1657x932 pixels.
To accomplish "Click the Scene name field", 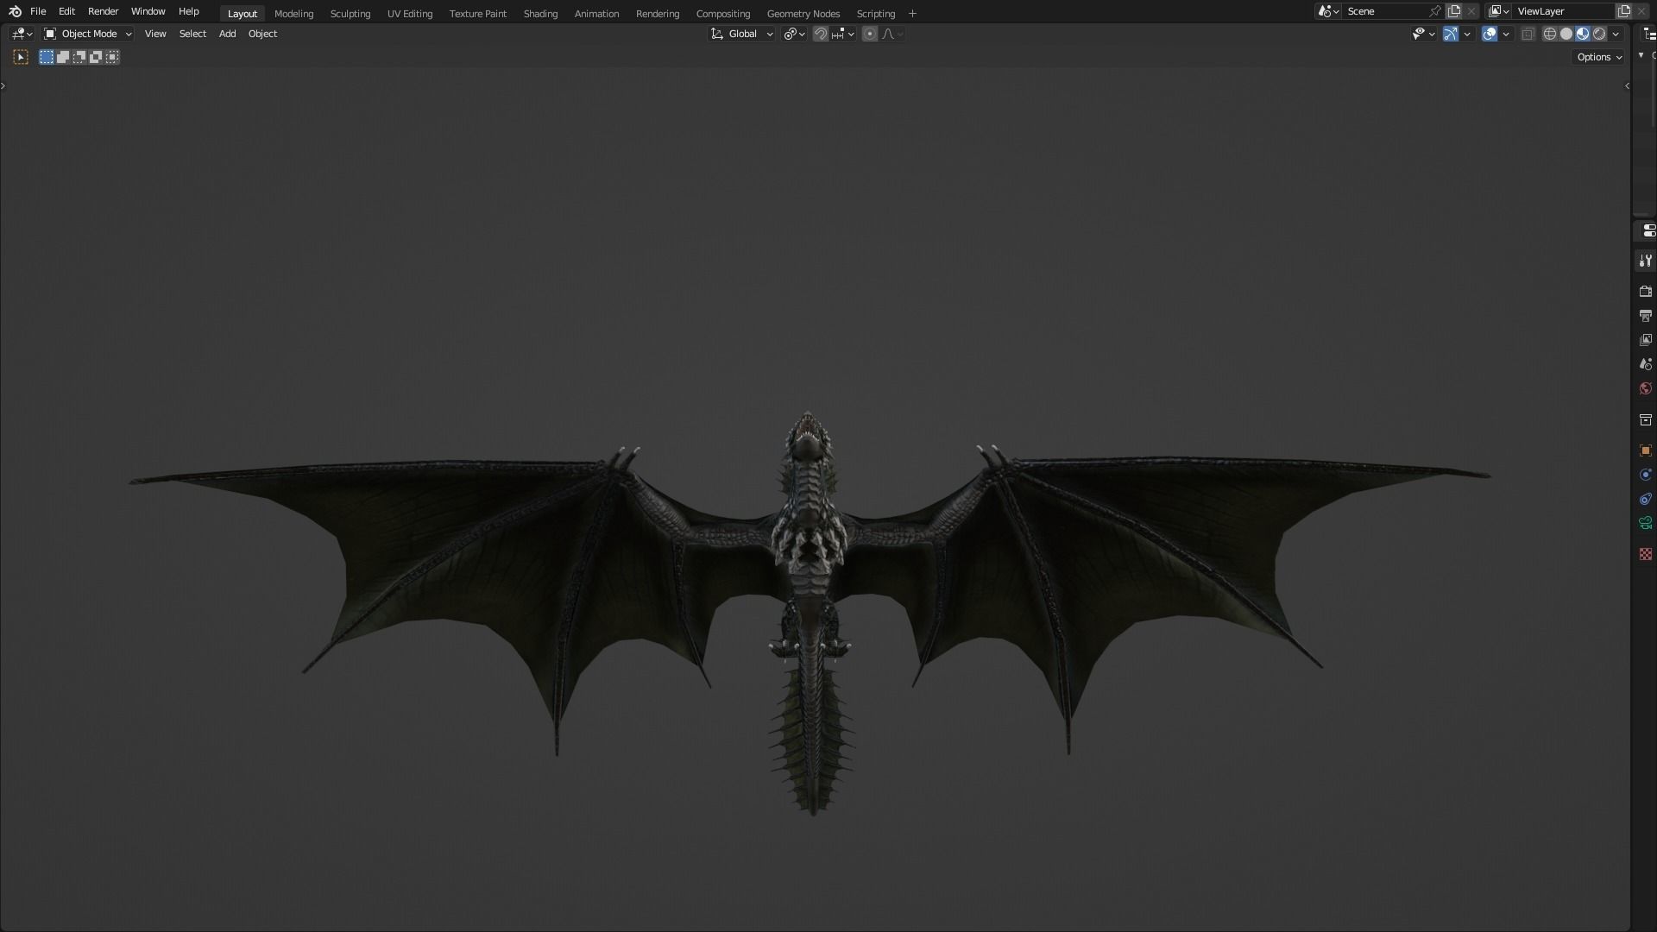I will point(1385,11).
